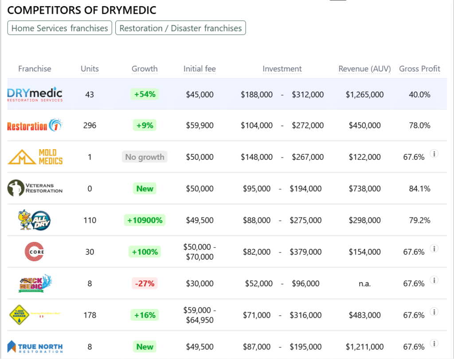Click the True North Restoration logo
Screen dimensions: 454x359
(x=35, y=347)
